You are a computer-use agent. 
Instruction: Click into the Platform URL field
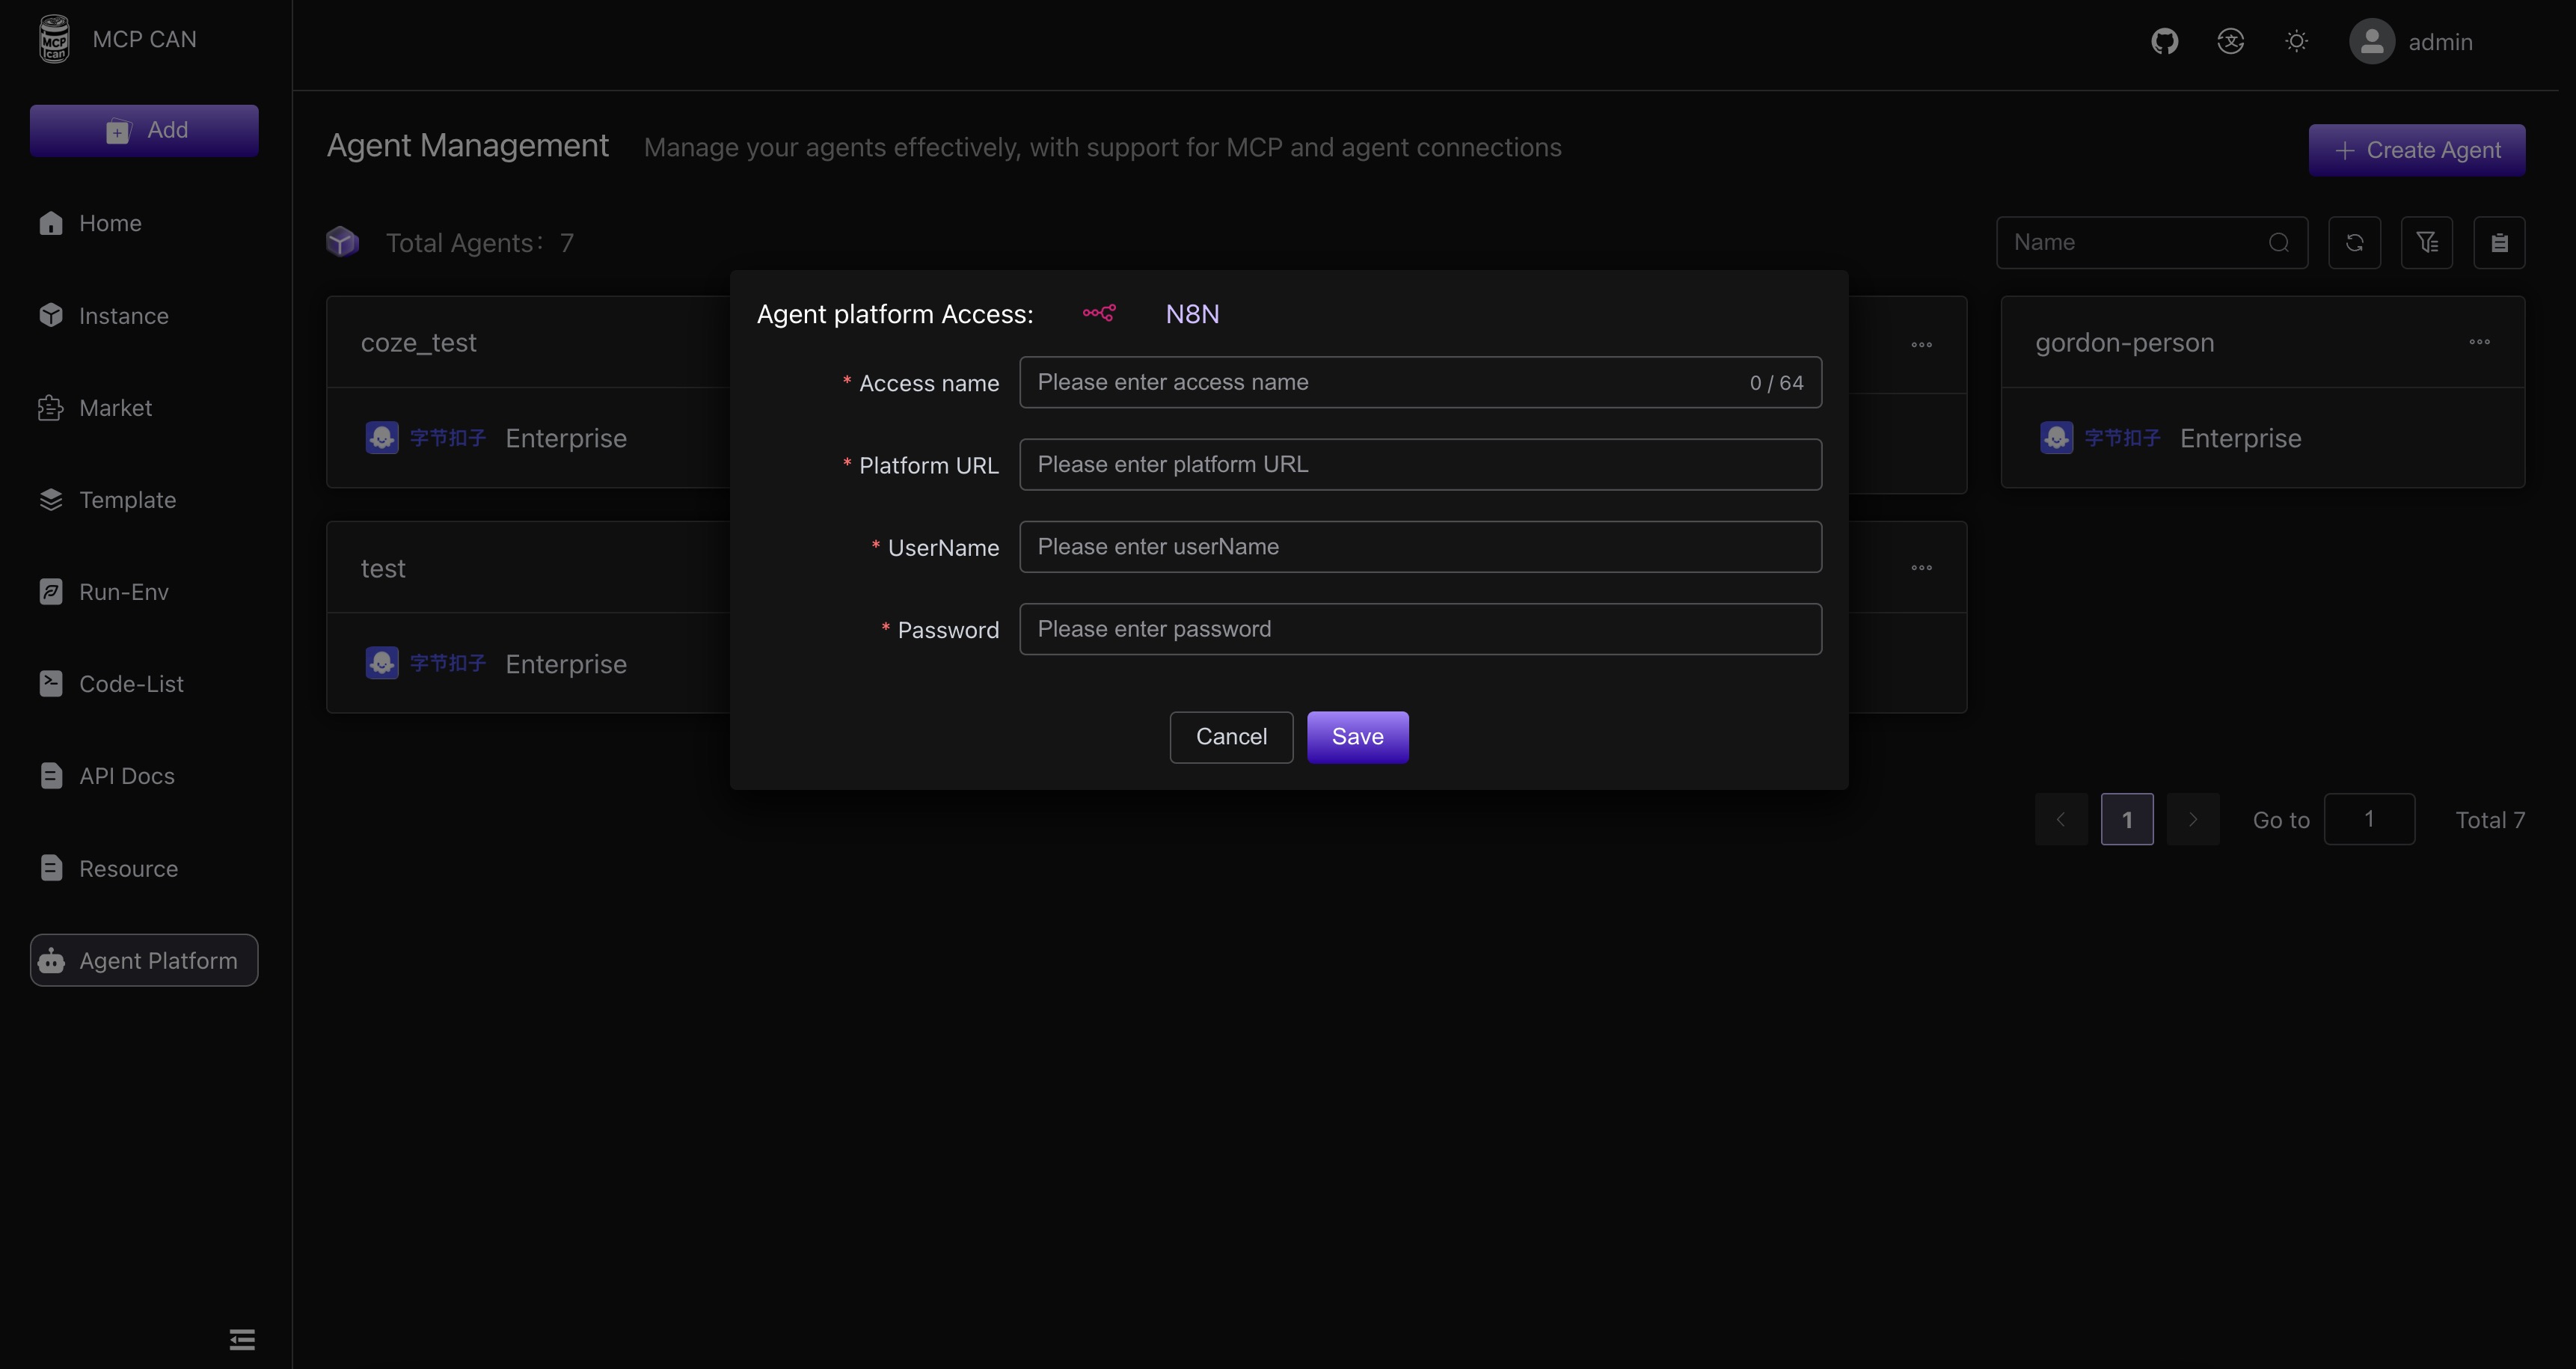click(1420, 464)
